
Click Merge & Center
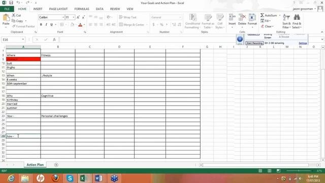click(x=132, y=25)
